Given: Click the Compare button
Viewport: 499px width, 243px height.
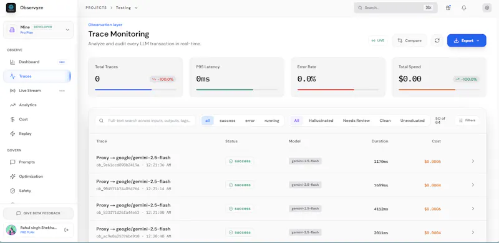Looking at the screenshot, I should [410, 40].
